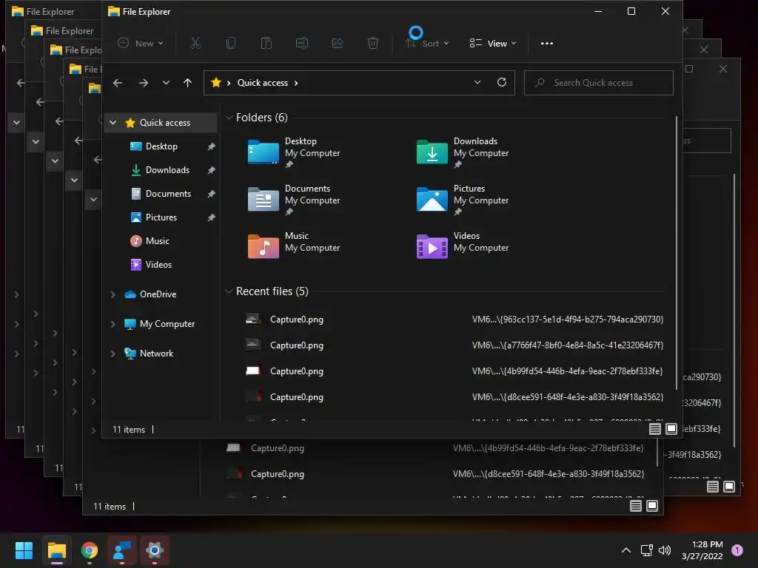Open Capture0.png from folder 963cc137
758x568 pixels.
[x=454, y=319]
